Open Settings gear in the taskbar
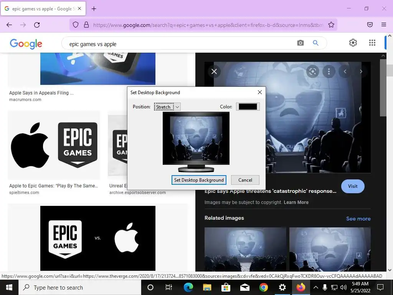This screenshot has height=295, width=393. (282, 287)
